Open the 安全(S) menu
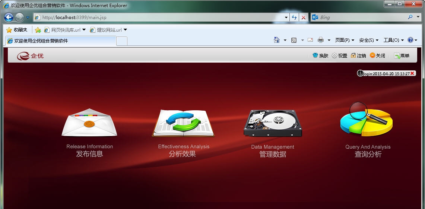Viewport: 425px width, 209px height. [x=369, y=40]
